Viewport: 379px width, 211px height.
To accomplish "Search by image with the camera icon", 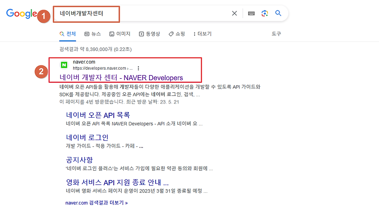I will click(265, 13).
